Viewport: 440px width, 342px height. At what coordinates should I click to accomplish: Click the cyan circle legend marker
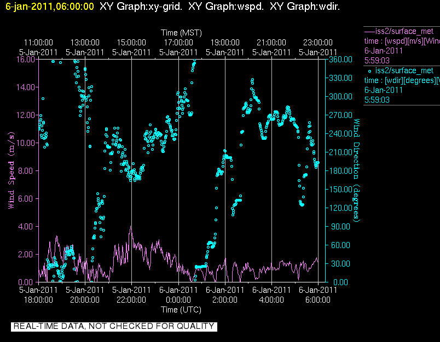click(369, 71)
